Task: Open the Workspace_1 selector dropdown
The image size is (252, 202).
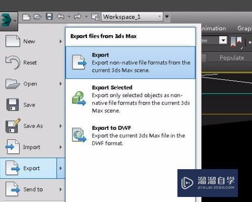Action: point(132,17)
